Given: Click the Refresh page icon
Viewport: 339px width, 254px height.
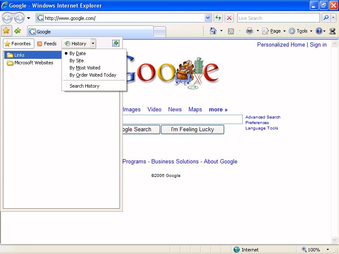Looking at the screenshot, I should [x=218, y=18].
